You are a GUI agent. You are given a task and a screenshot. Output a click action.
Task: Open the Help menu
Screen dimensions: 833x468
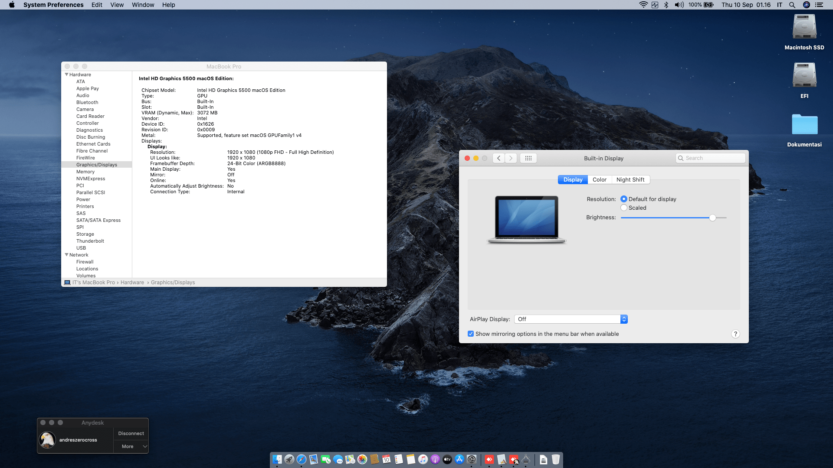(168, 5)
